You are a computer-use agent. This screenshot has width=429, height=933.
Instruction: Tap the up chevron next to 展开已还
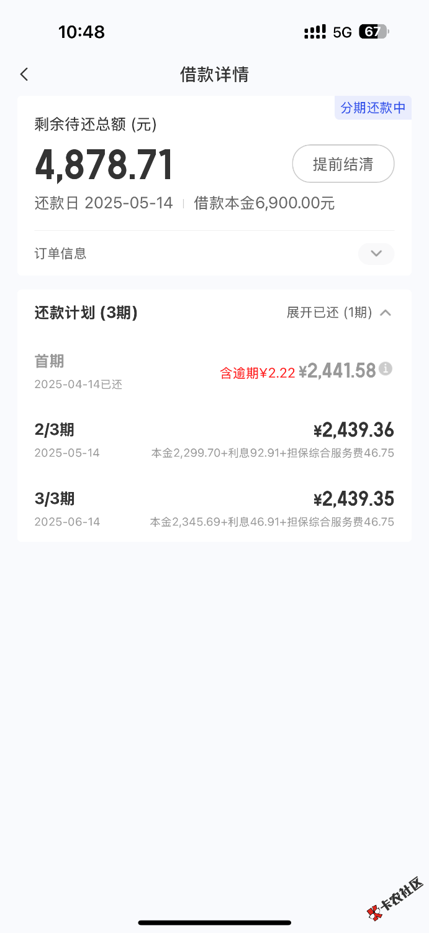[x=386, y=313]
